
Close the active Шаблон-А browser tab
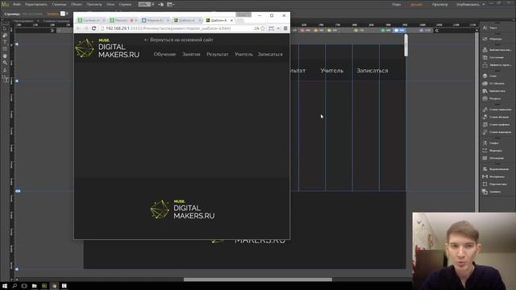point(231,20)
